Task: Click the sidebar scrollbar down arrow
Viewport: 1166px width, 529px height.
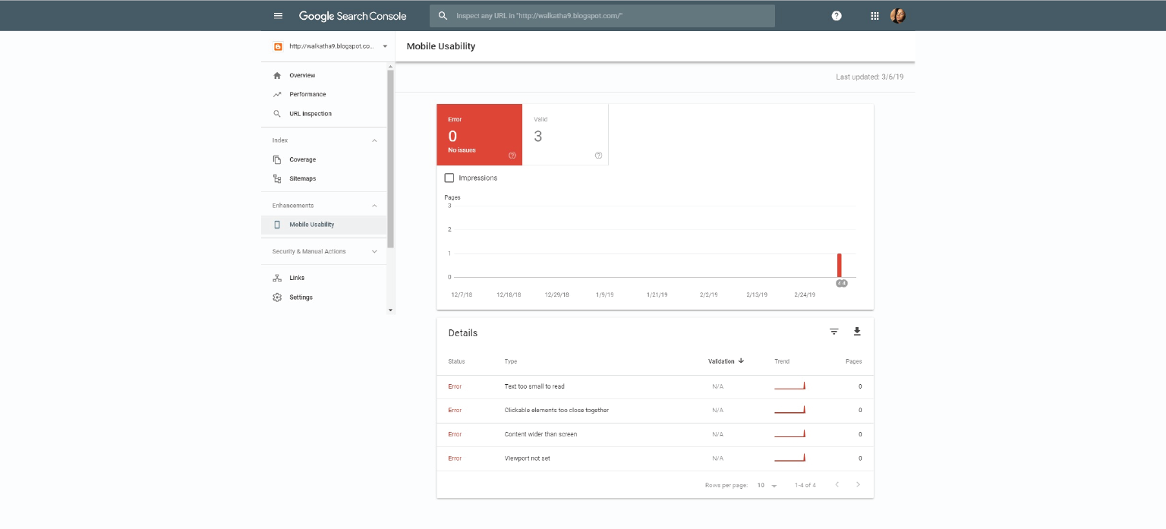Action: click(391, 310)
